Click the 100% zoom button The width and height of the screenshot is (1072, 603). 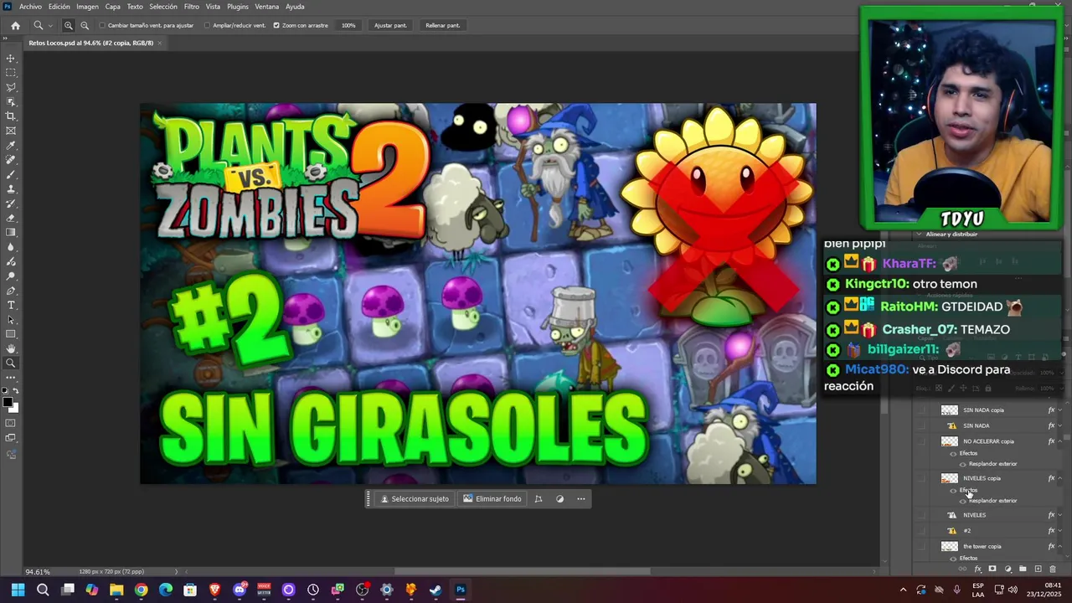click(x=348, y=25)
